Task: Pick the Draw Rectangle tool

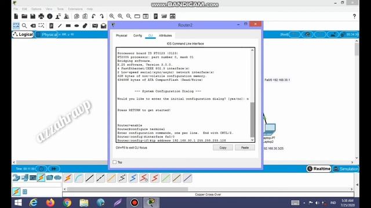Action: pyautogui.click(x=68, y=25)
